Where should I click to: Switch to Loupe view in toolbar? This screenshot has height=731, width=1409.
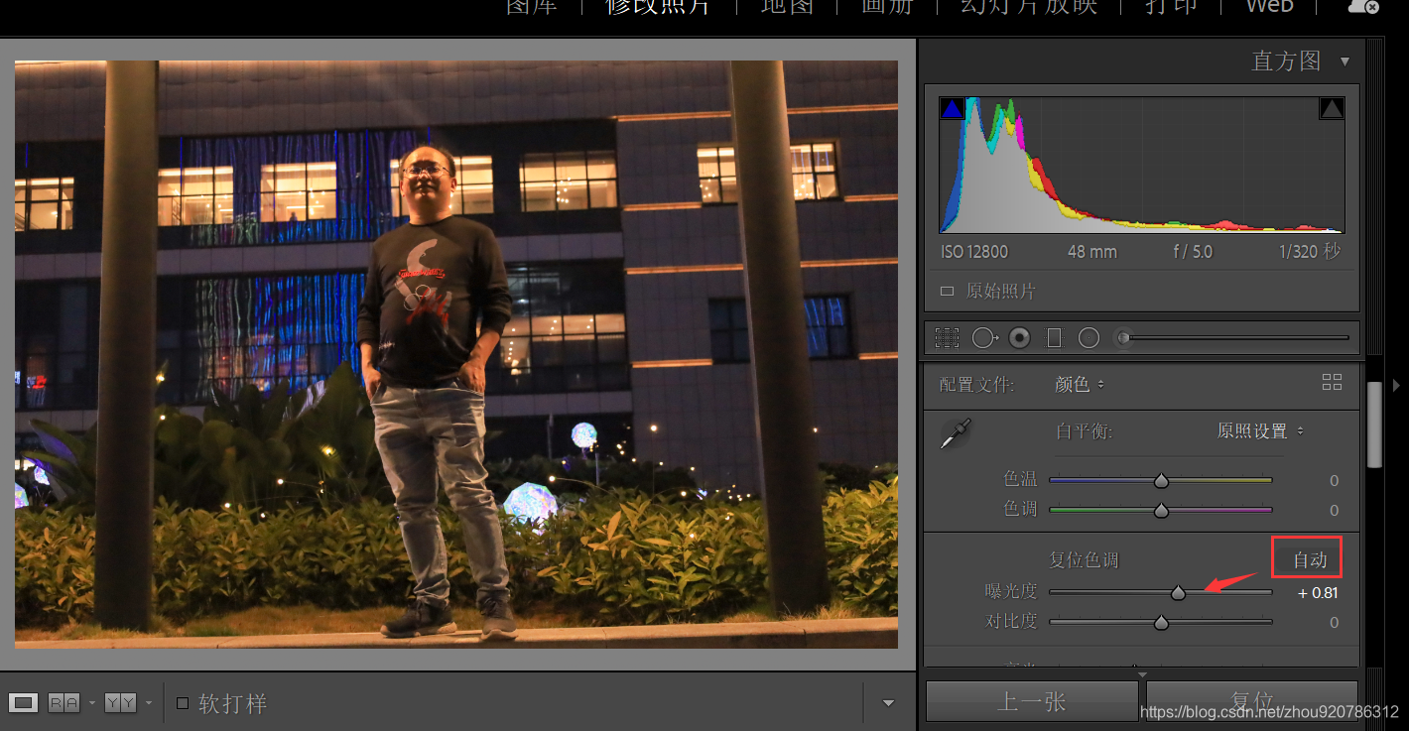(24, 703)
